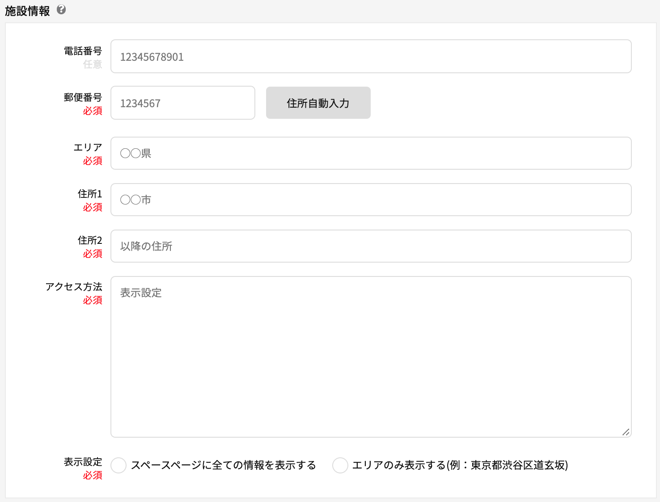Click the 郵便番号 label

click(83, 97)
